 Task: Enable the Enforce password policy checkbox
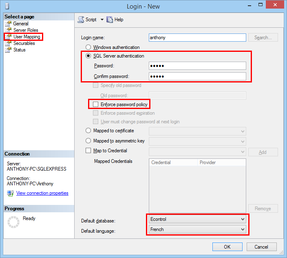point(96,105)
